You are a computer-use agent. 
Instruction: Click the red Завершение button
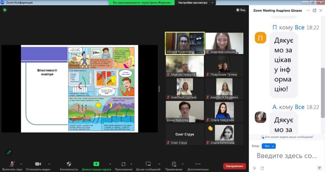tap(235, 166)
